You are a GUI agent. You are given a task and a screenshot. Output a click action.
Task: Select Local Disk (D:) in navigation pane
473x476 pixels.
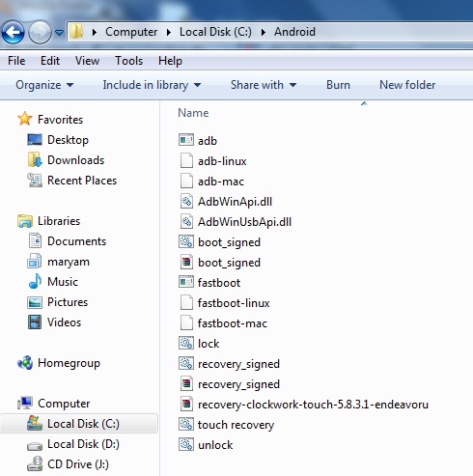[x=83, y=444]
